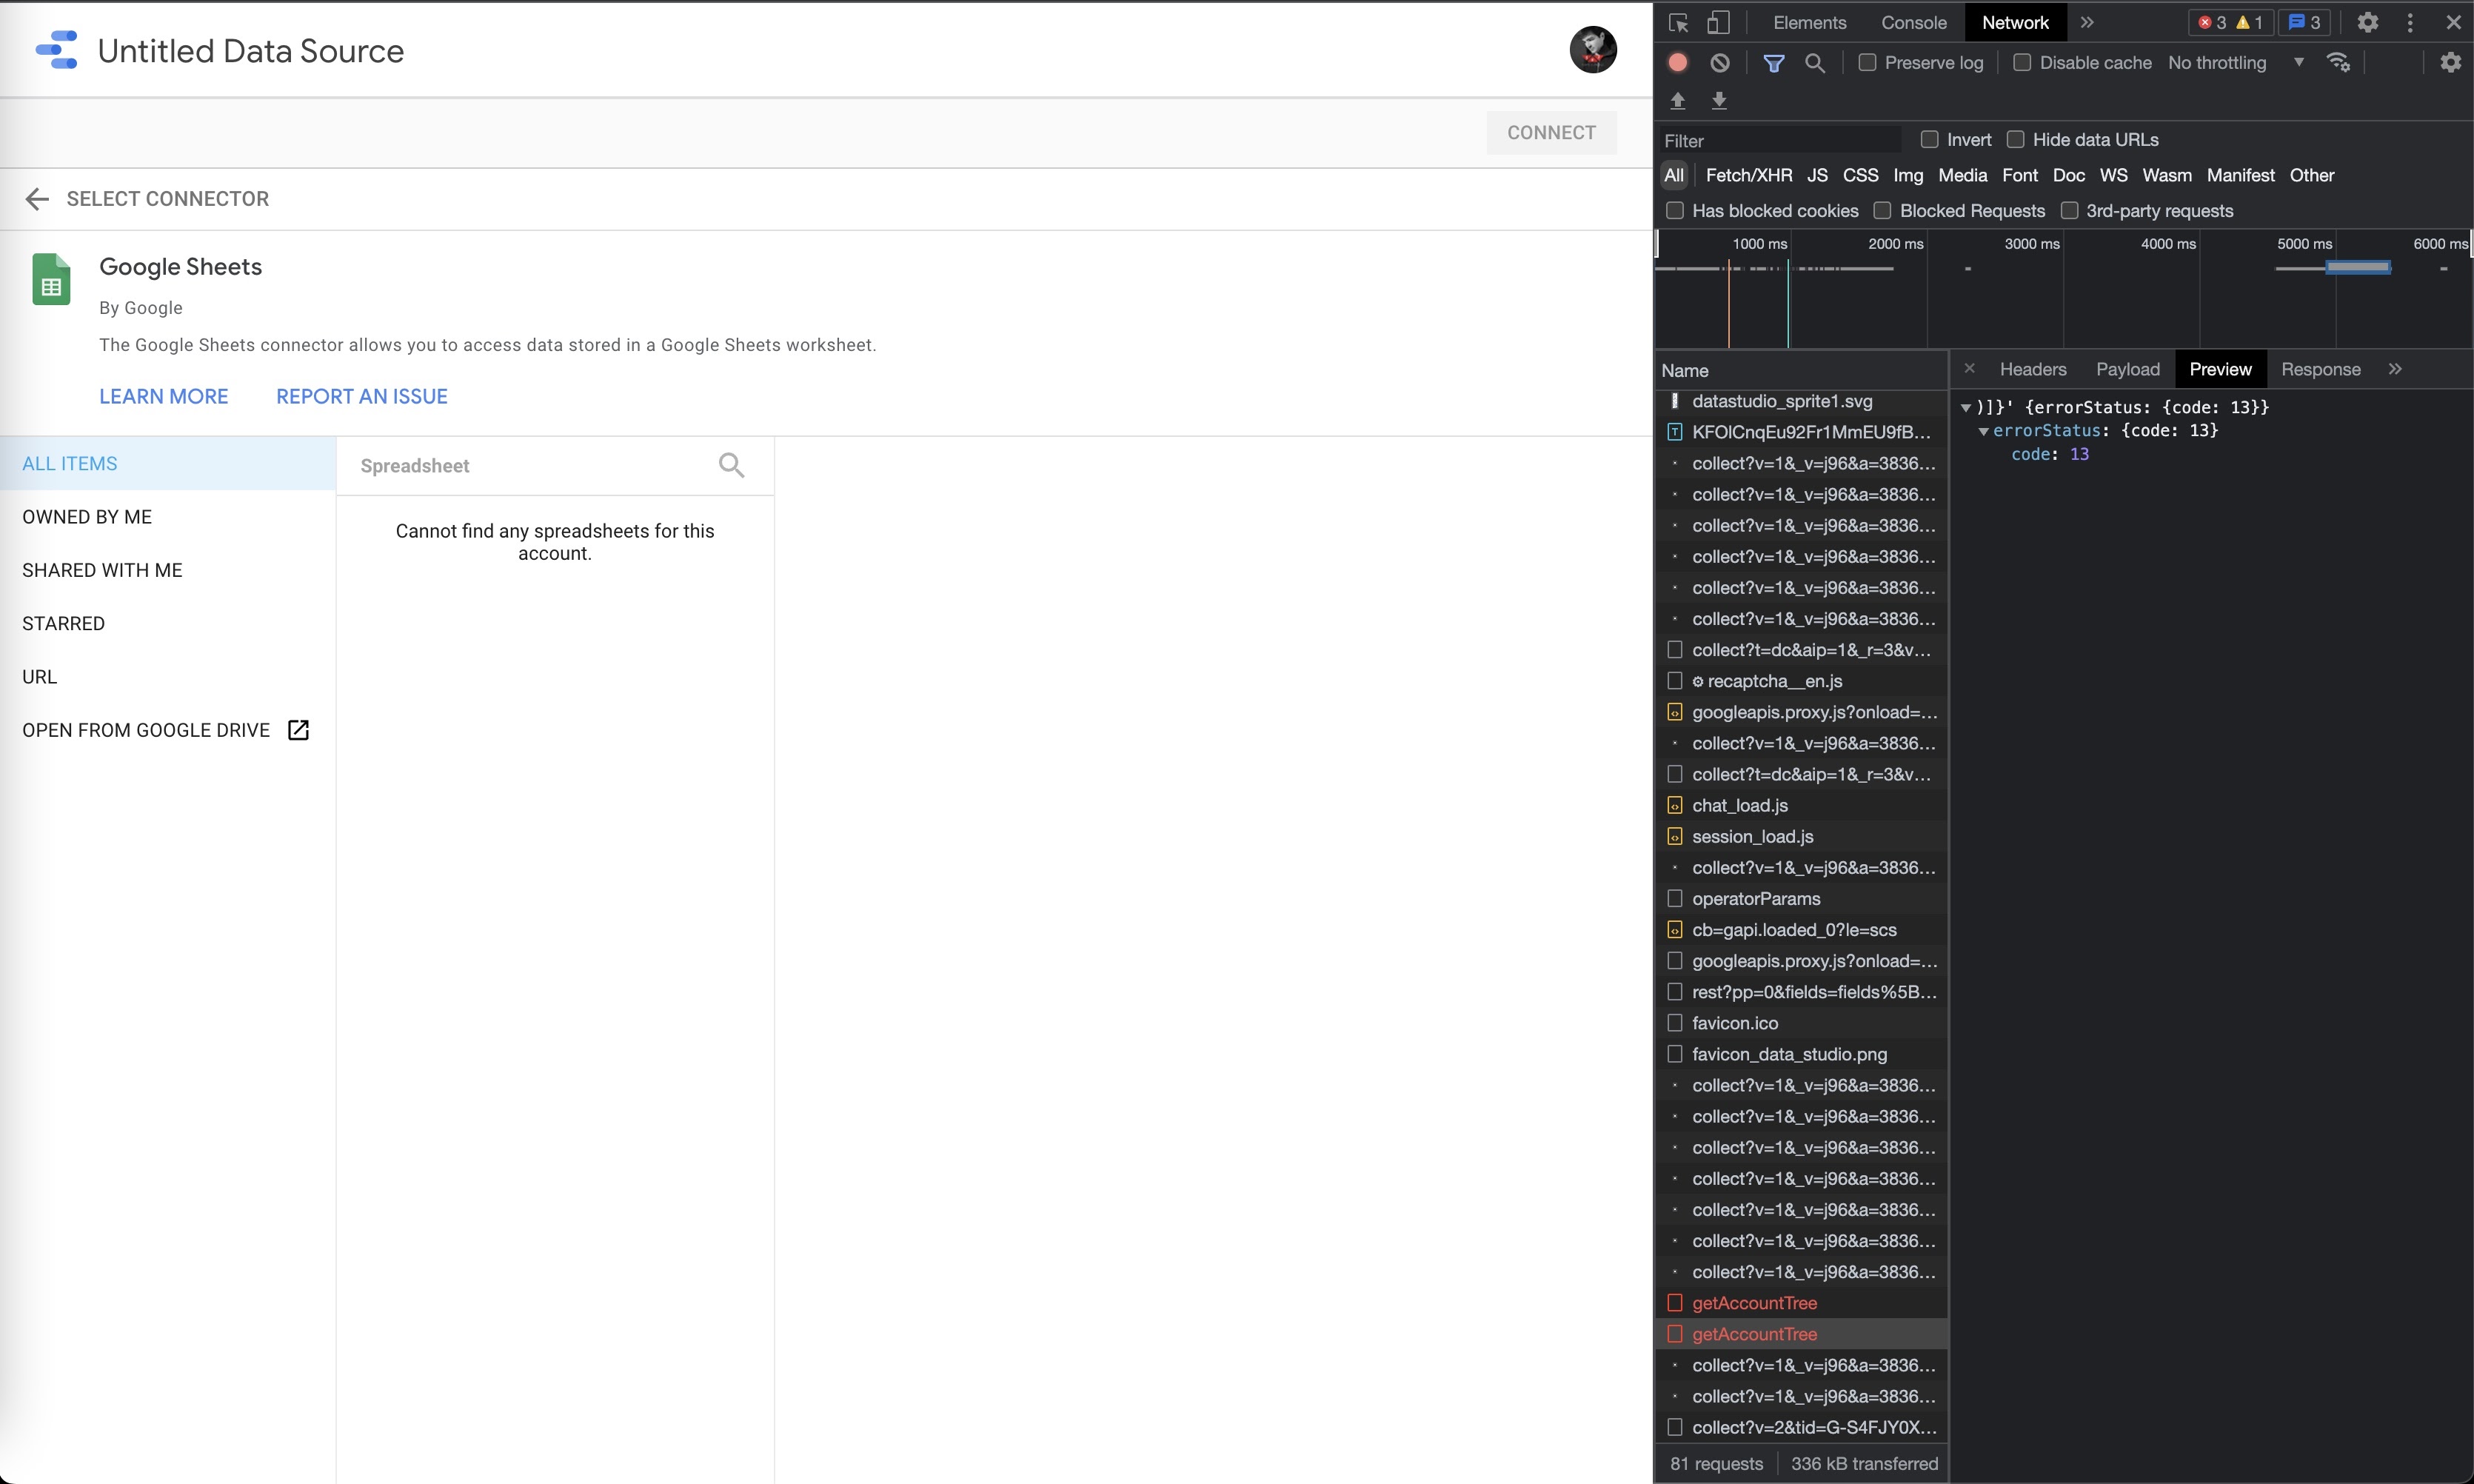Screen dimensions: 2474x1484
Task: Select the favicon_data_studio.png request
Action: (x=1801, y=1054)
